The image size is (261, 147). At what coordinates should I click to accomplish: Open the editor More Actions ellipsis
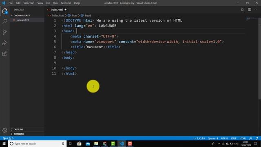[x=256, y=10]
